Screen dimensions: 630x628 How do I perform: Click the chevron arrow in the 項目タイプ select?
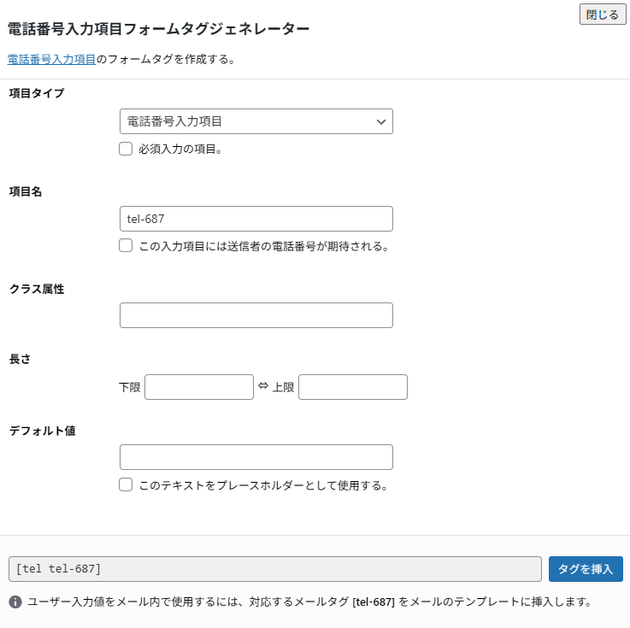[381, 122]
